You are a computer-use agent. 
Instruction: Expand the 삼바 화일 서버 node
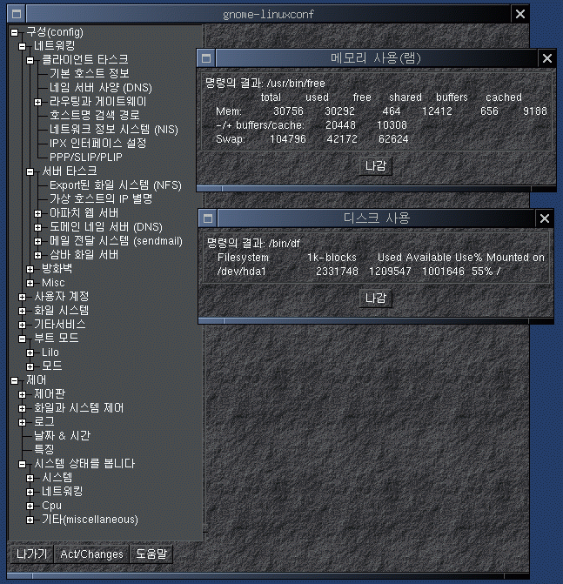(38, 255)
